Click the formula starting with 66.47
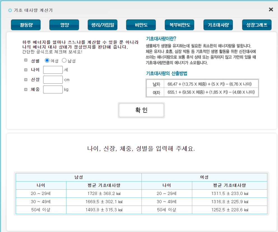278x232 pixels. [x=210, y=84]
